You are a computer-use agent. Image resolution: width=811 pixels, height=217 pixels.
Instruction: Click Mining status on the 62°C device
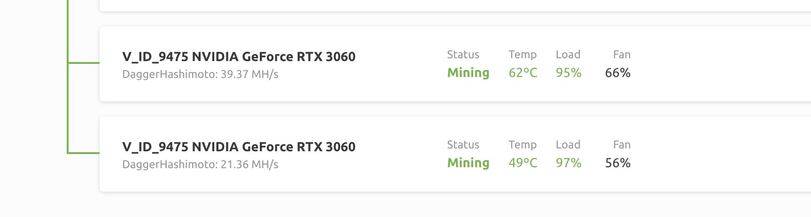[x=468, y=73]
